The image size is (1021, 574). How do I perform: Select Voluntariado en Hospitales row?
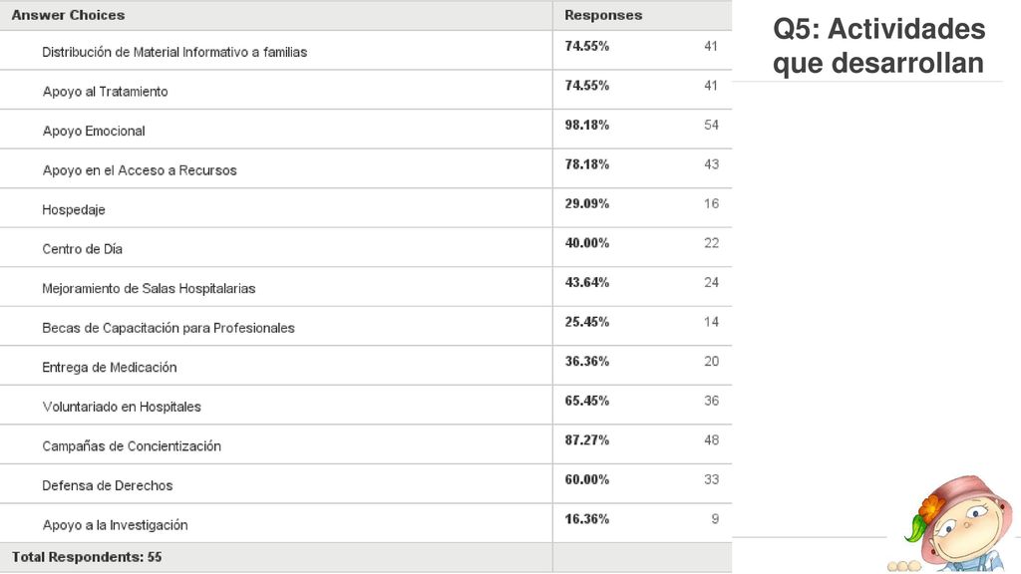coord(366,406)
